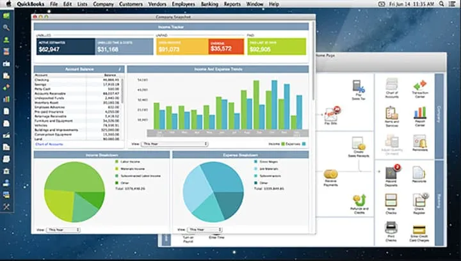Click the Chart of Accounts link
This screenshot has width=461, height=261.
point(49,145)
